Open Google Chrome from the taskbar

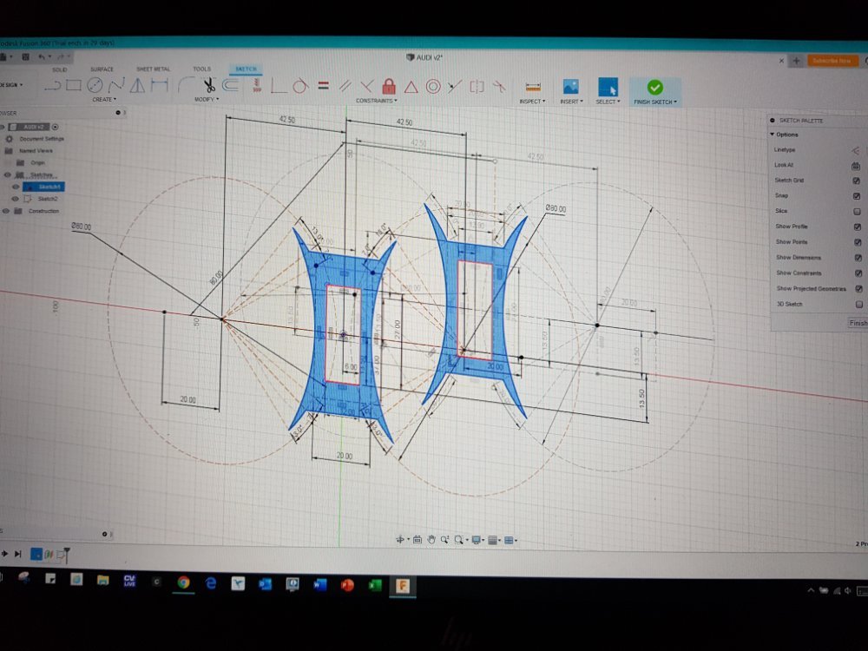point(184,582)
